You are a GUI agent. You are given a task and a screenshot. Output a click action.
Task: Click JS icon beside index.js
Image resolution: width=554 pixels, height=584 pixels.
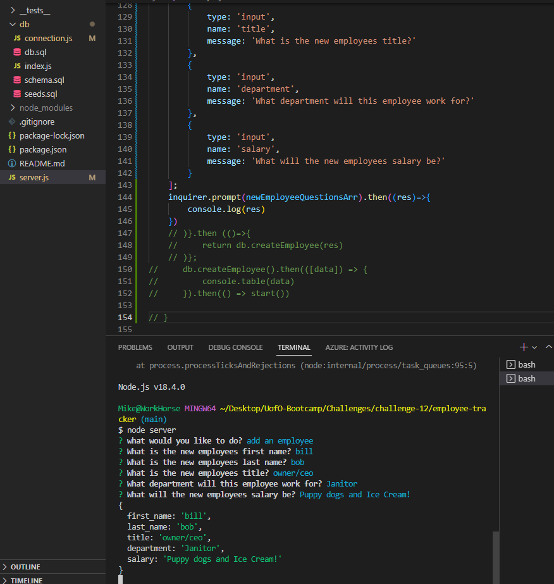[x=17, y=66]
